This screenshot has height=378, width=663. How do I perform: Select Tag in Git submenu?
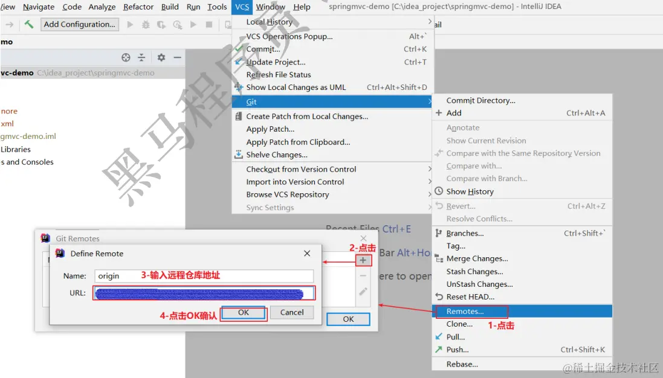pos(522,246)
